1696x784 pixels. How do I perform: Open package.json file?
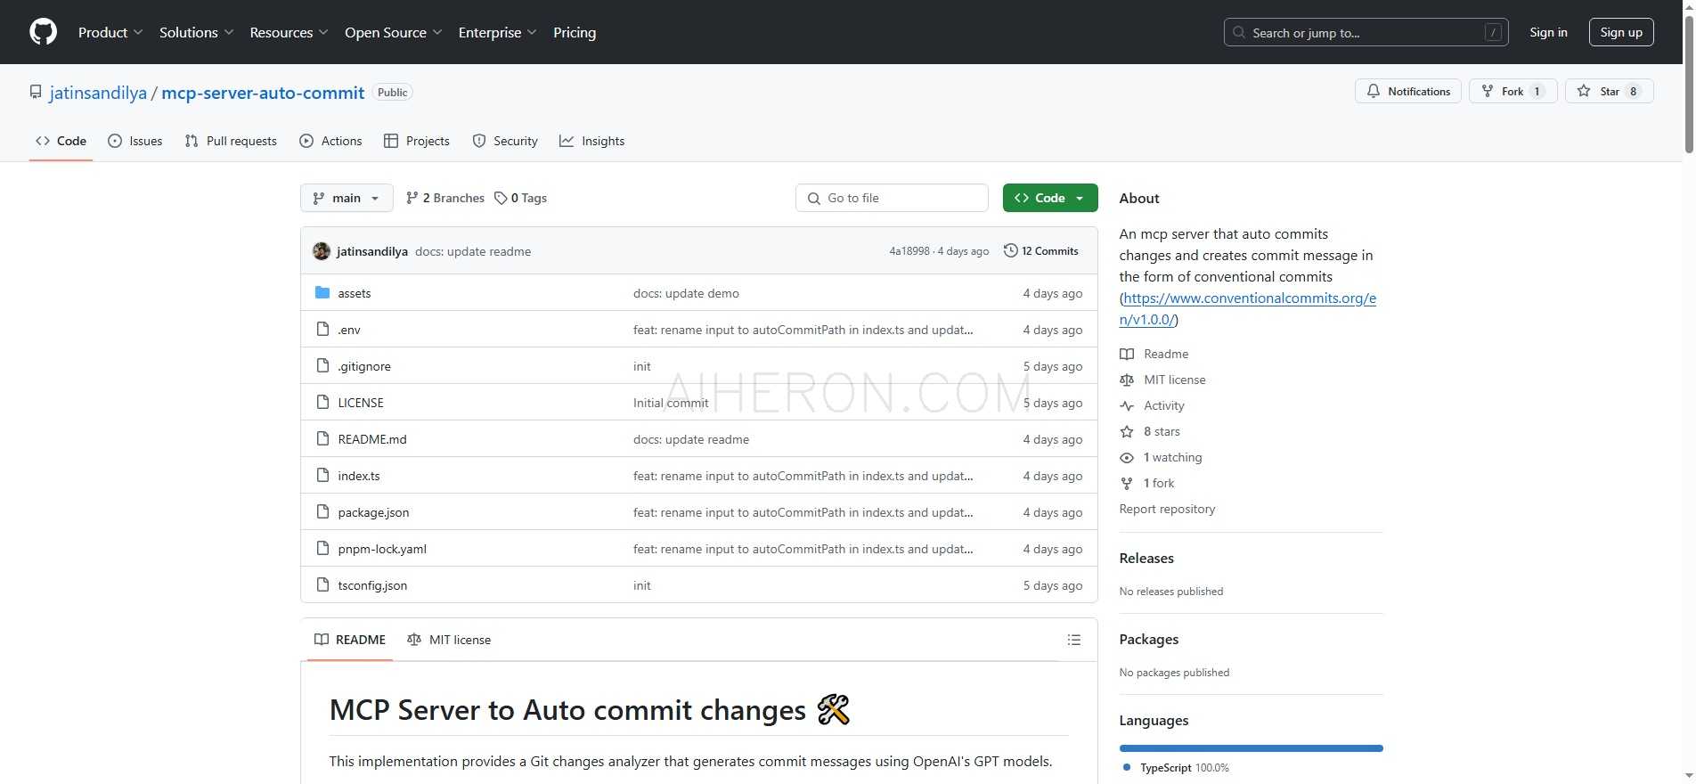(x=373, y=512)
